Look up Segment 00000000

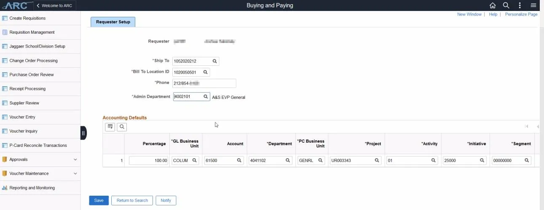click(527, 160)
